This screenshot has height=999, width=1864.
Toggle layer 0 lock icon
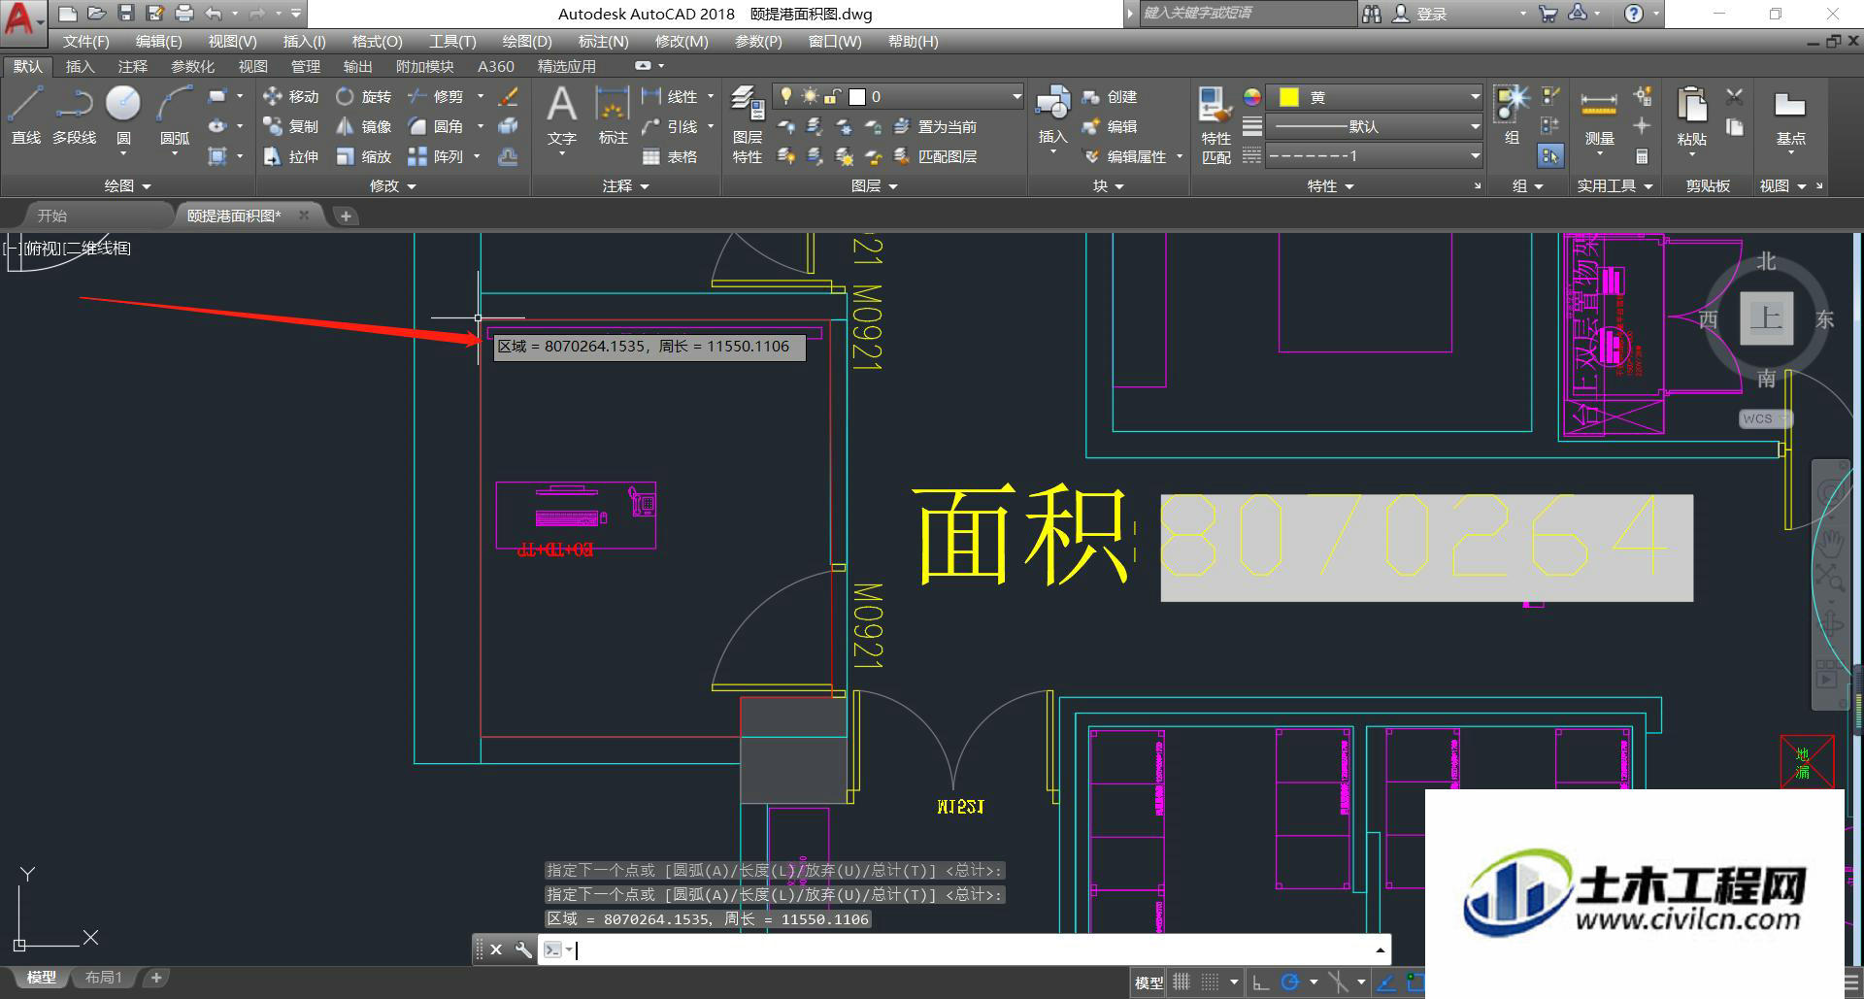pos(832,96)
